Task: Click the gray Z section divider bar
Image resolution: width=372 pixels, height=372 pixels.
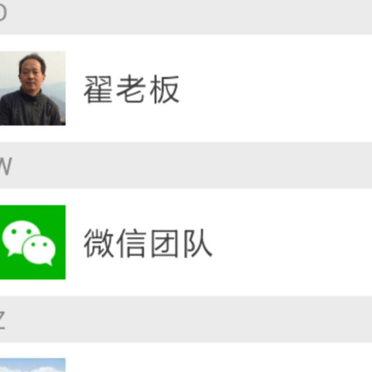Action: click(186, 319)
